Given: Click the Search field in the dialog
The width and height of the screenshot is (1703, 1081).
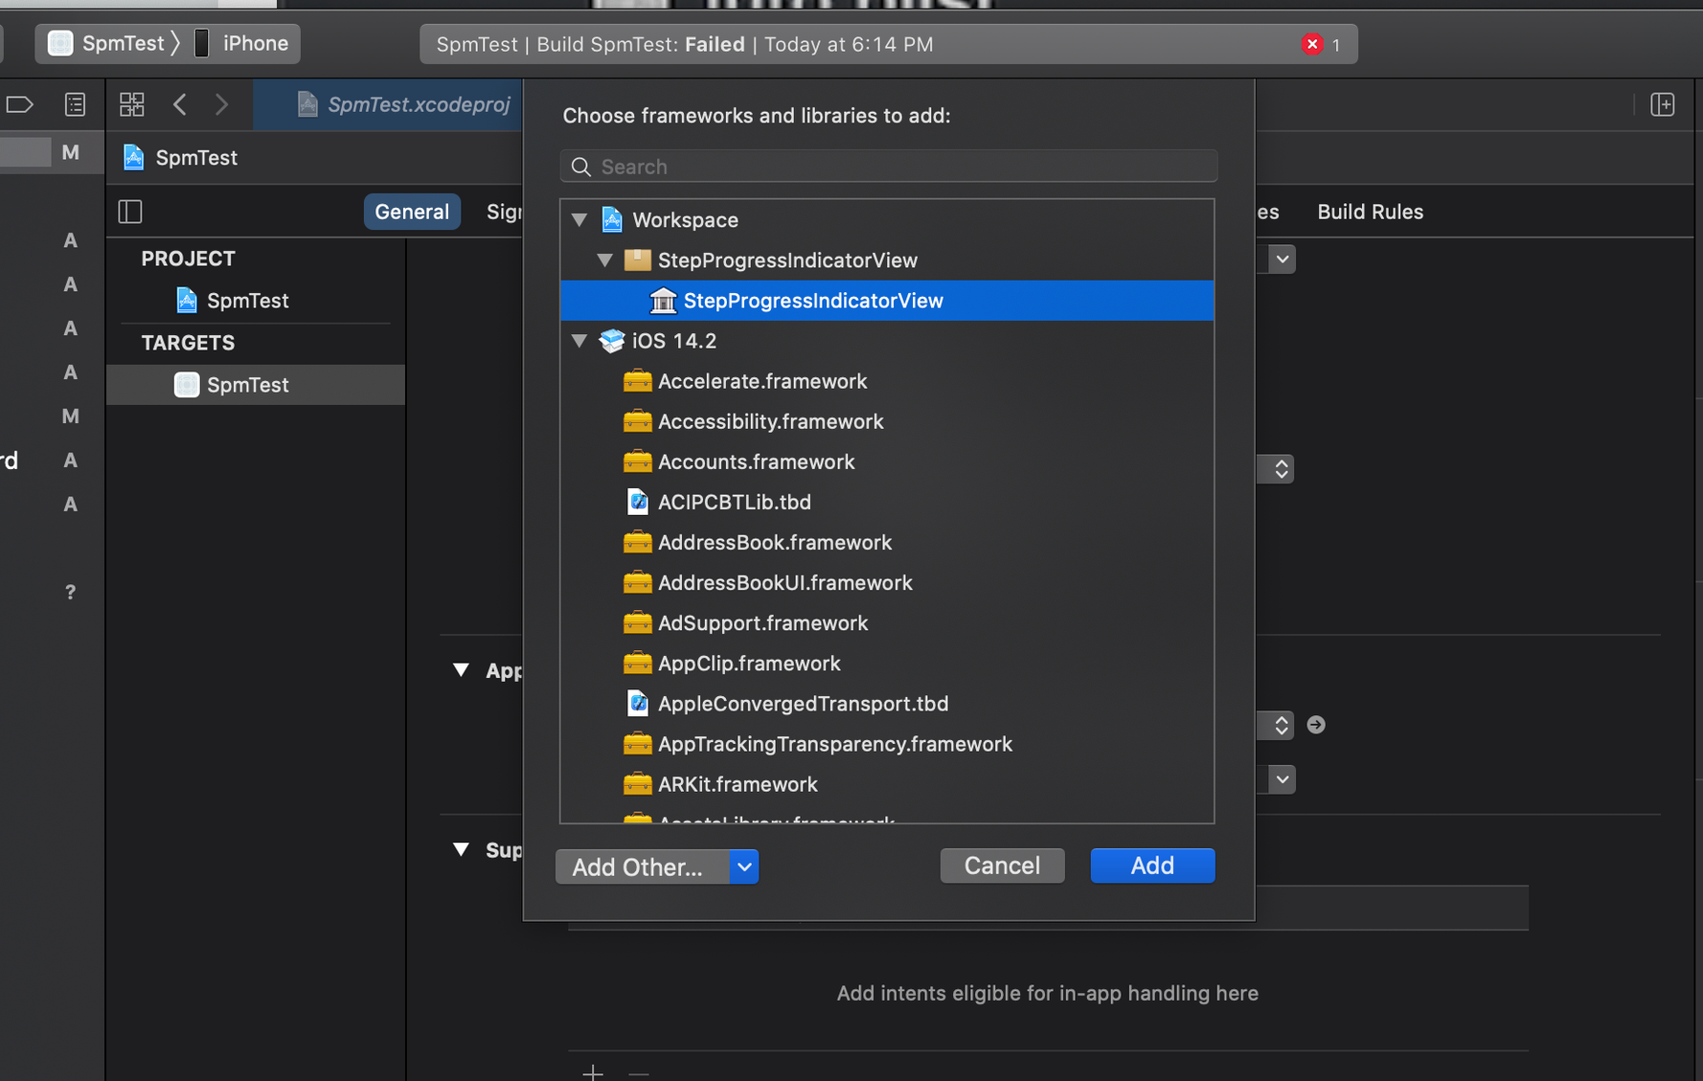Looking at the screenshot, I should click(889, 167).
